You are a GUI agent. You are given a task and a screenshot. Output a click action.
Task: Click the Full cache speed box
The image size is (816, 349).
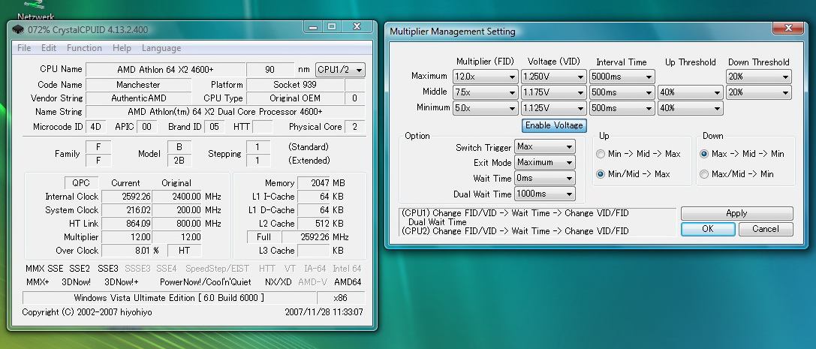pos(263,237)
